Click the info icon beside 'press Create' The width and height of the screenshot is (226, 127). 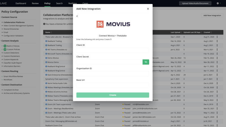coord(111,39)
